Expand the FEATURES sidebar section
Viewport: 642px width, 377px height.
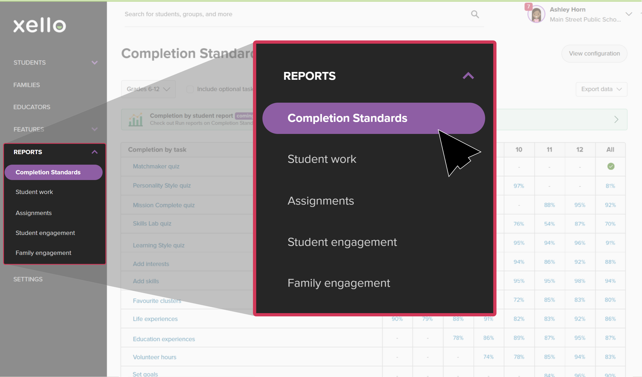[94, 129]
